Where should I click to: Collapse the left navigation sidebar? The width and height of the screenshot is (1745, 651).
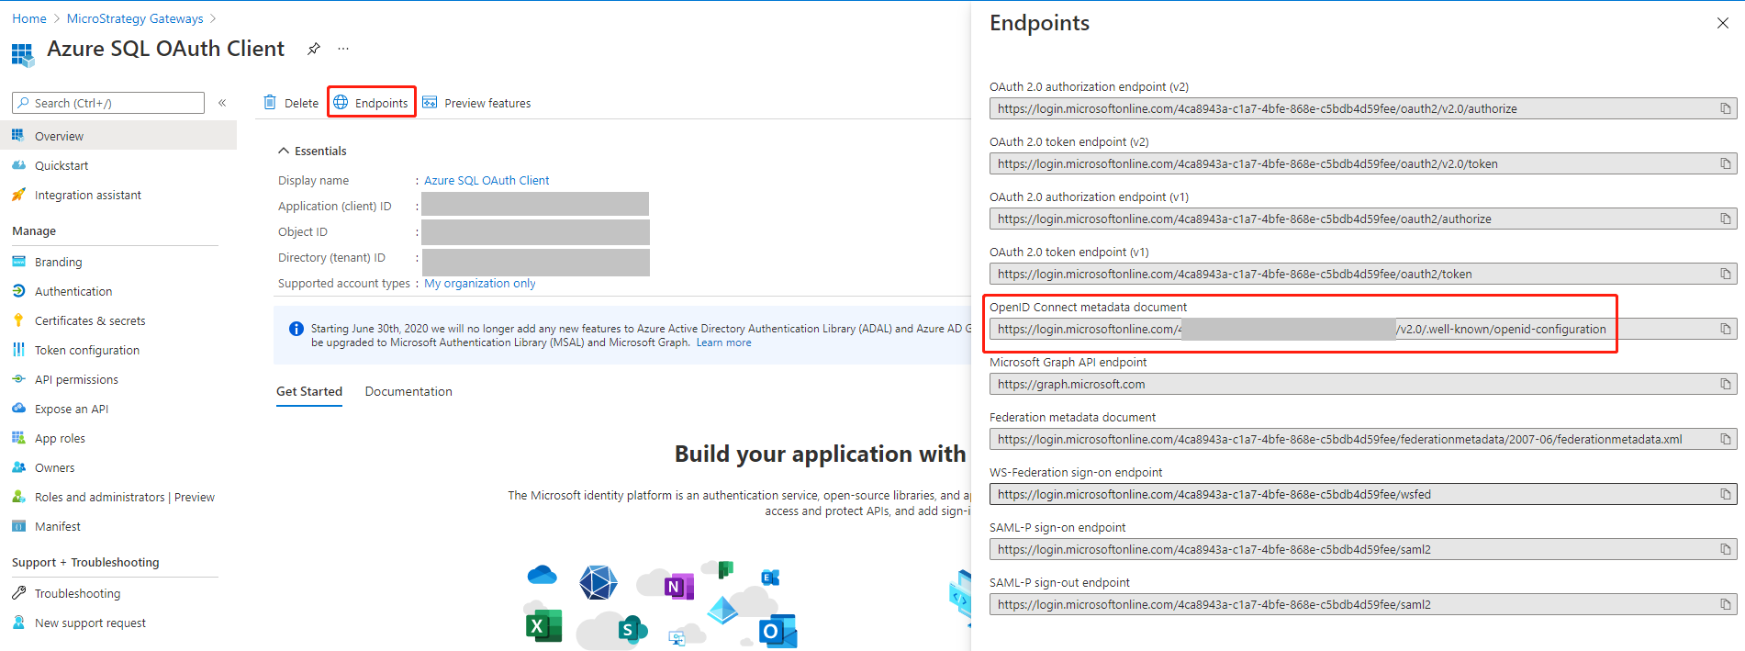(222, 103)
